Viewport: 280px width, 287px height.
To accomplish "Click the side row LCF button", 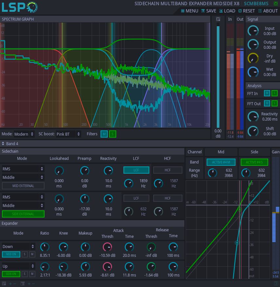I will (x=136, y=198).
